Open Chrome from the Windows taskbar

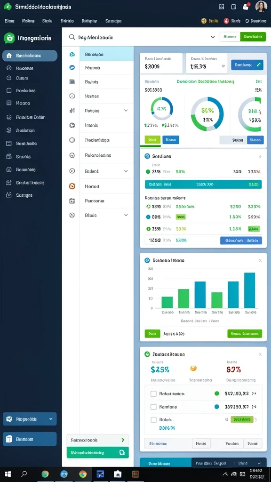[x=83, y=474]
